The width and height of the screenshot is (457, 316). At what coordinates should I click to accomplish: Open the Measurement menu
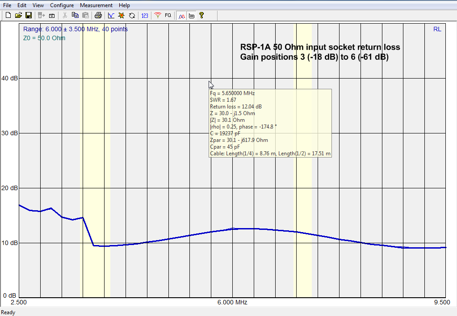click(x=96, y=5)
